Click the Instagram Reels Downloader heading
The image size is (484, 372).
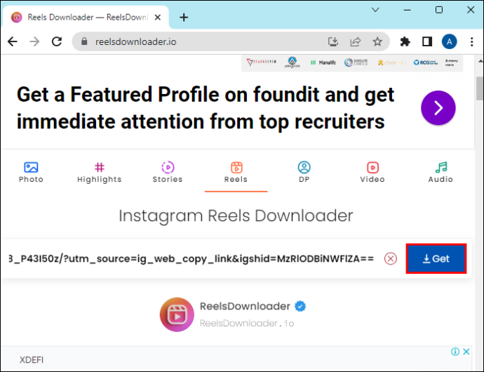pos(236,215)
